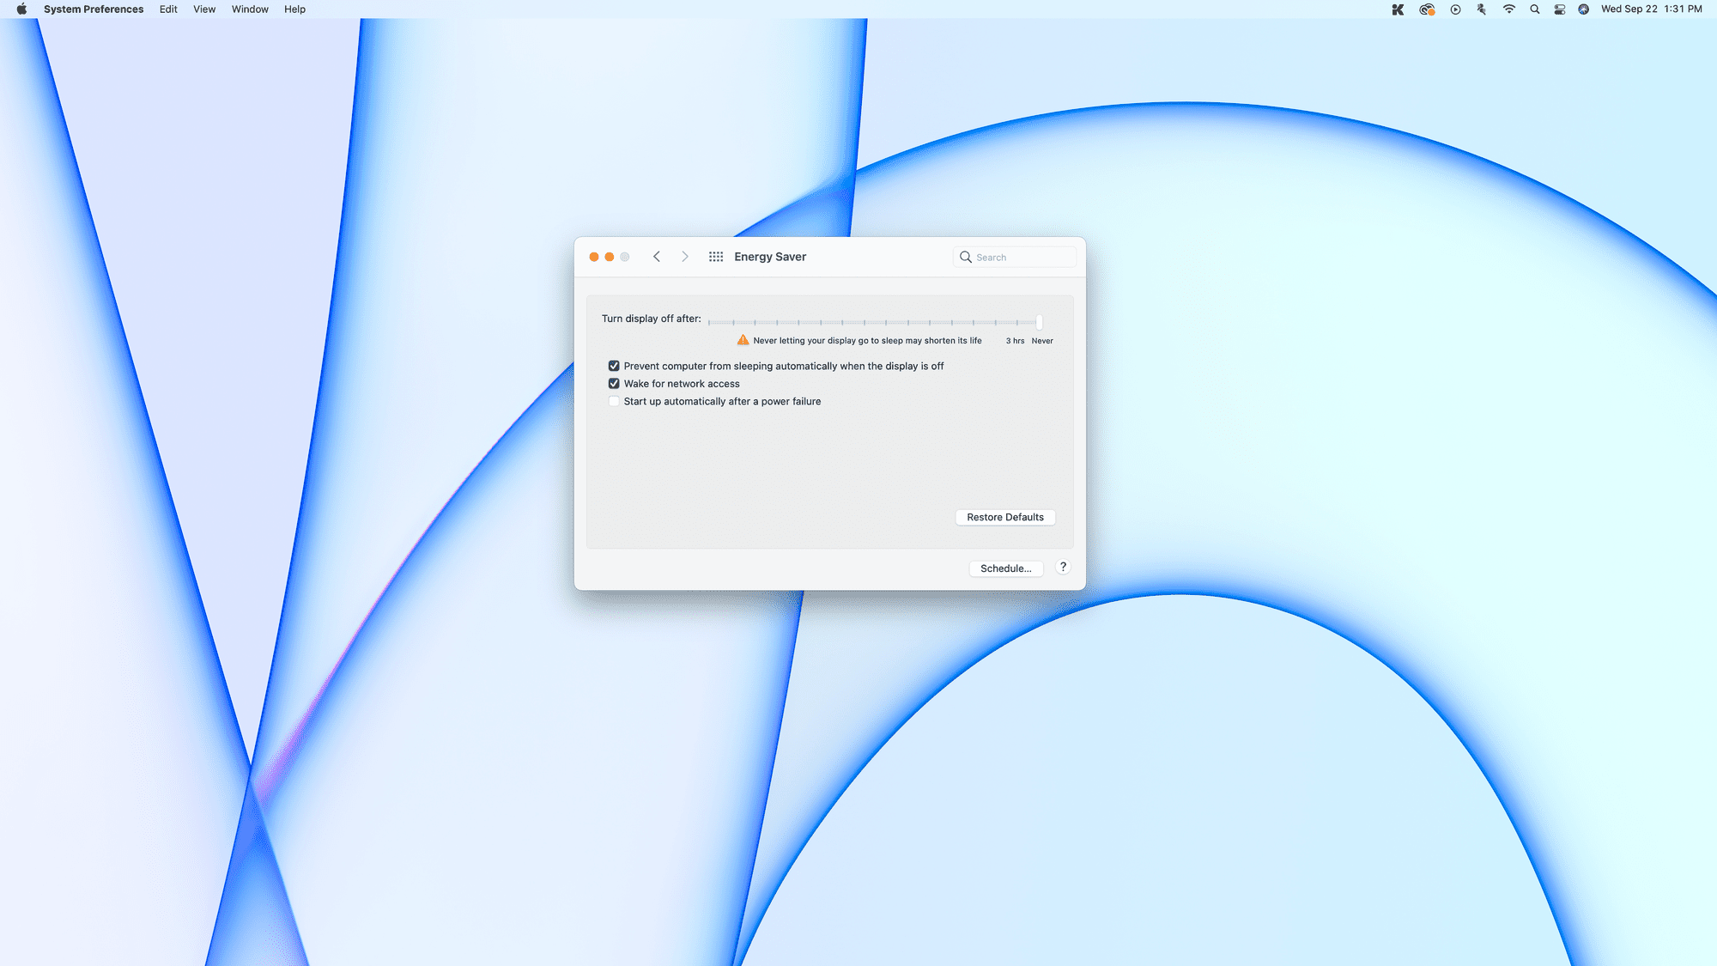Enable Start up after power failure checkbox
Screen dimensions: 1717x966
(x=613, y=401)
